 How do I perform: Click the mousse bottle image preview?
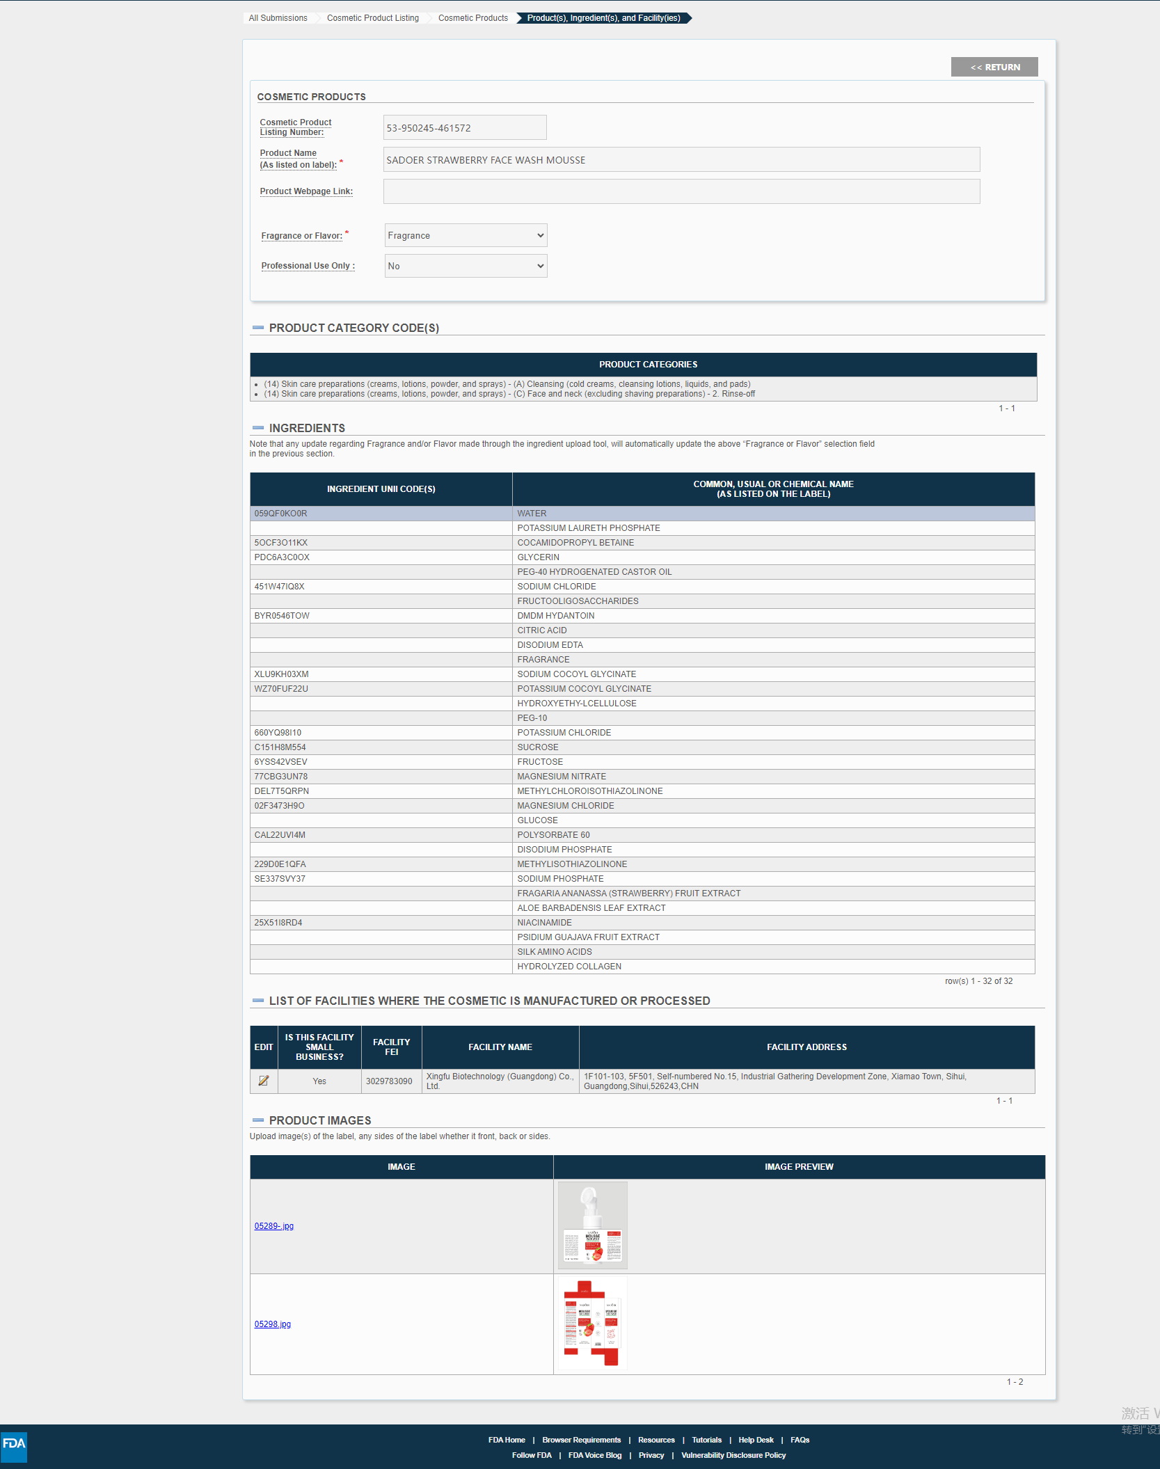[593, 1225]
